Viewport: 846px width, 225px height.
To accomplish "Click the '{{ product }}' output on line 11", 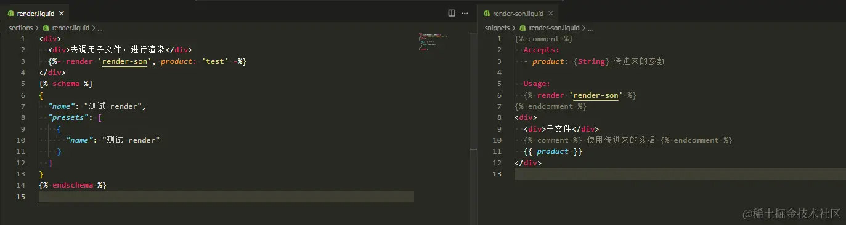I will (x=553, y=151).
